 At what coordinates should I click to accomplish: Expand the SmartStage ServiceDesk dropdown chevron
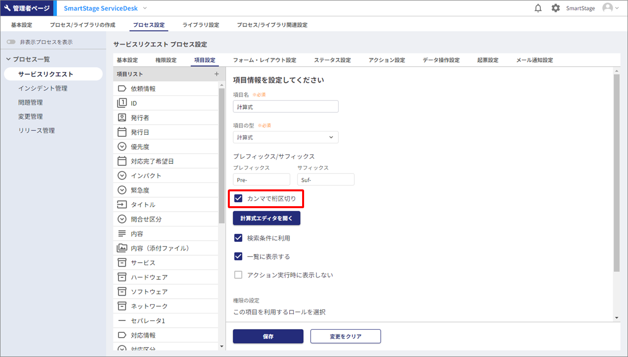click(145, 8)
